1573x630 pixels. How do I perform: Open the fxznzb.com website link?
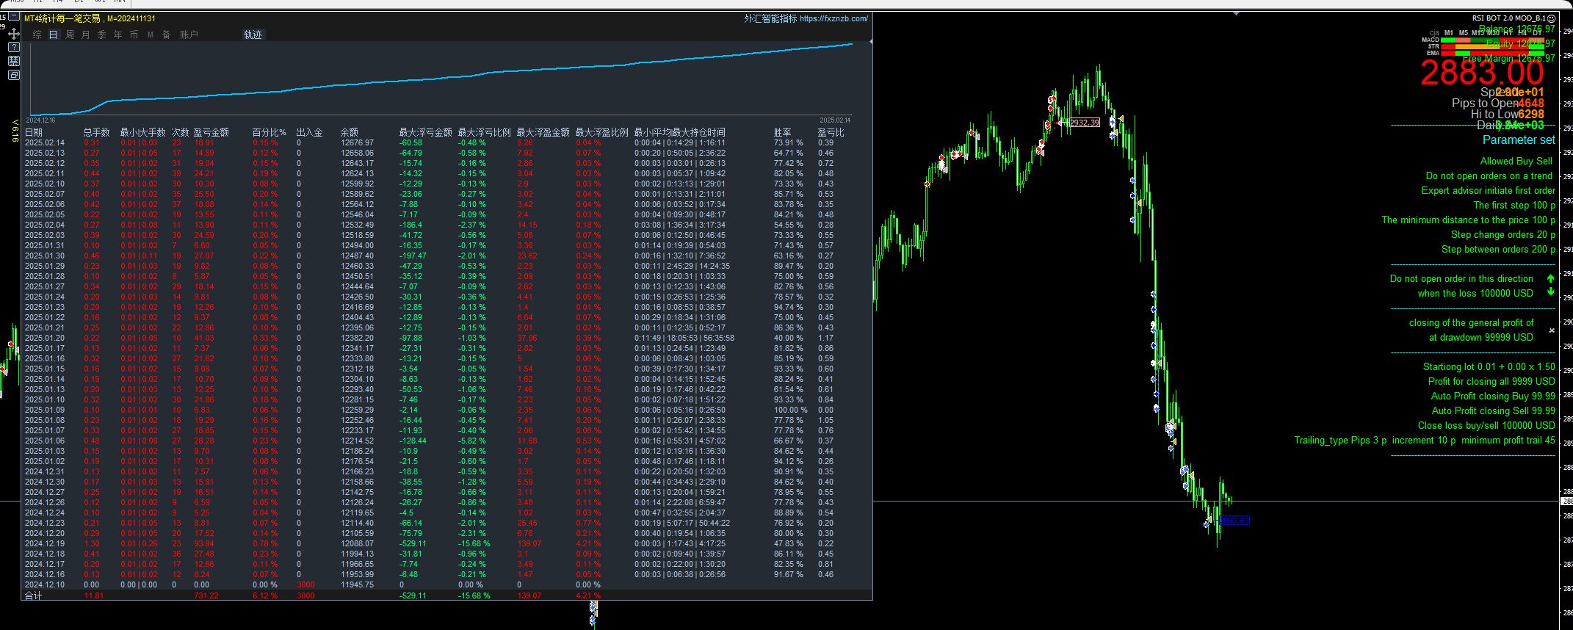pos(833,18)
